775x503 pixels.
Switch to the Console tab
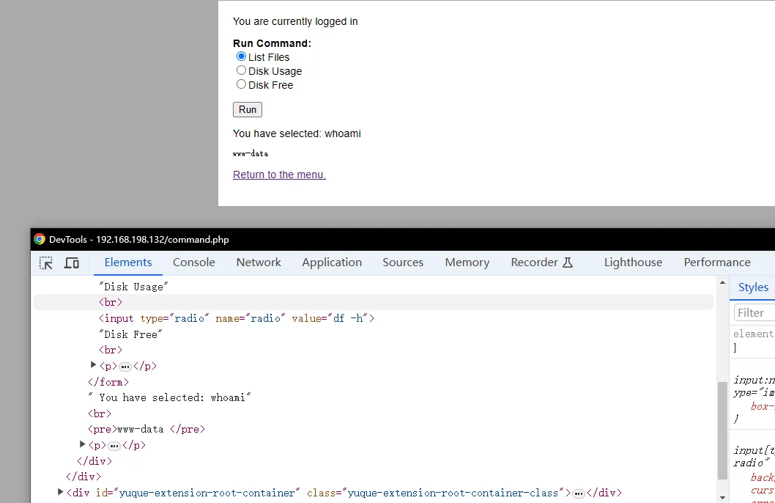tap(194, 262)
